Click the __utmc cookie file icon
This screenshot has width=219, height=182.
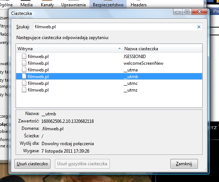pyautogui.click(x=24, y=83)
